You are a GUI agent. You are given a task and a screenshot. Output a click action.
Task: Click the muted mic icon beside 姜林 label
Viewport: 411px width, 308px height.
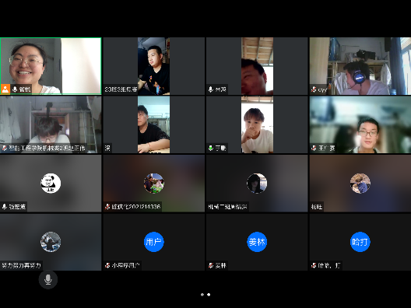(x=211, y=265)
